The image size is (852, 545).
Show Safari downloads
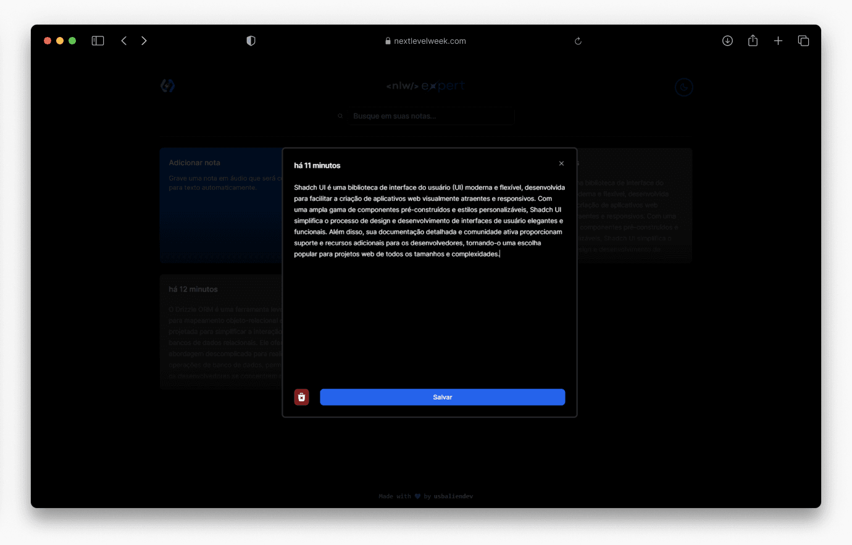pos(727,41)
